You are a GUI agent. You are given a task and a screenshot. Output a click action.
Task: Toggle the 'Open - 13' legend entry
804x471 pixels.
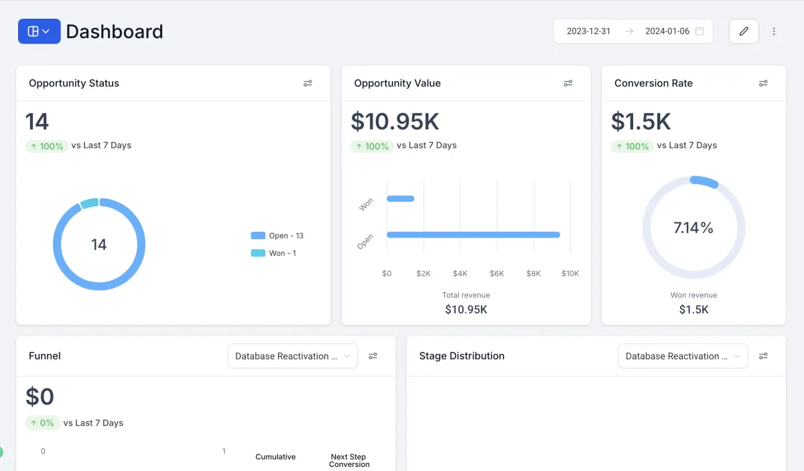tap(277, 236)
